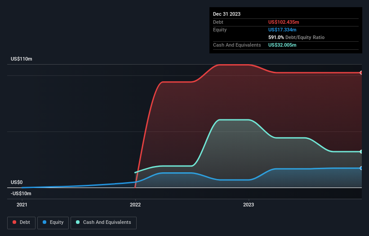The image size is (369, 236).
Task: Click the US$32.005m cash value
Action: (x=282, y=45)
